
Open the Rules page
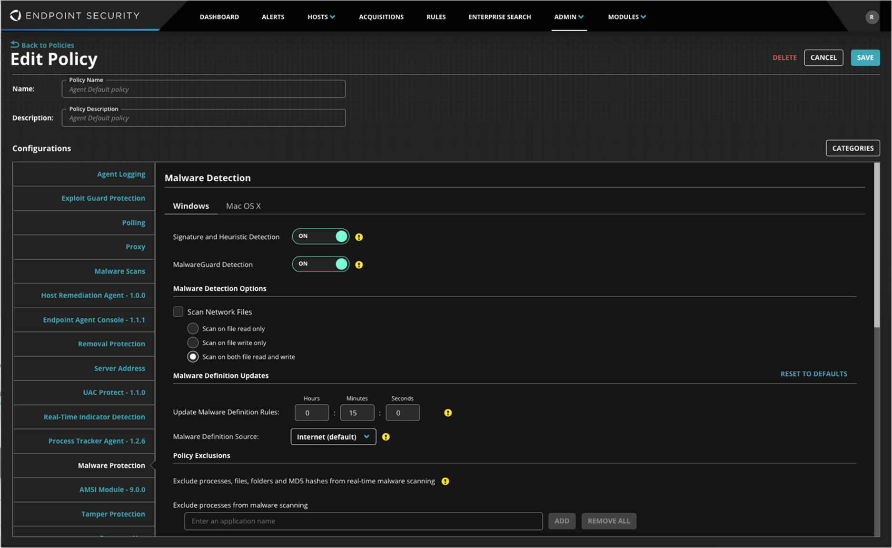tap(436, 17)
